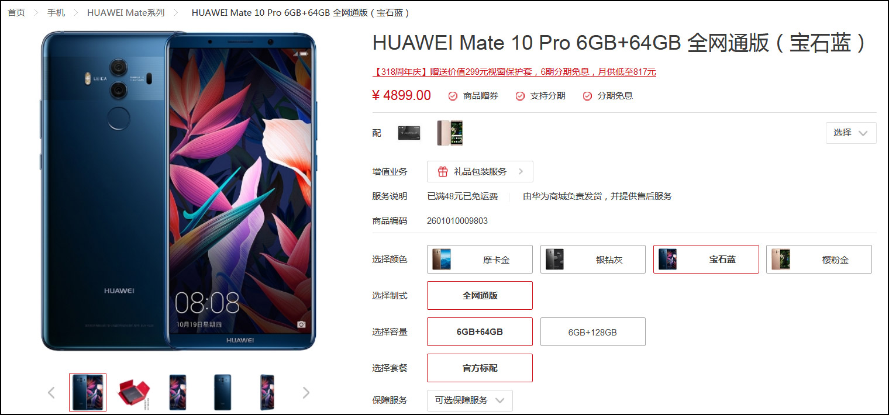Click the next thumbnail arrow
The height and width of the screenshot is (415, 889).
tap(306, 393)
